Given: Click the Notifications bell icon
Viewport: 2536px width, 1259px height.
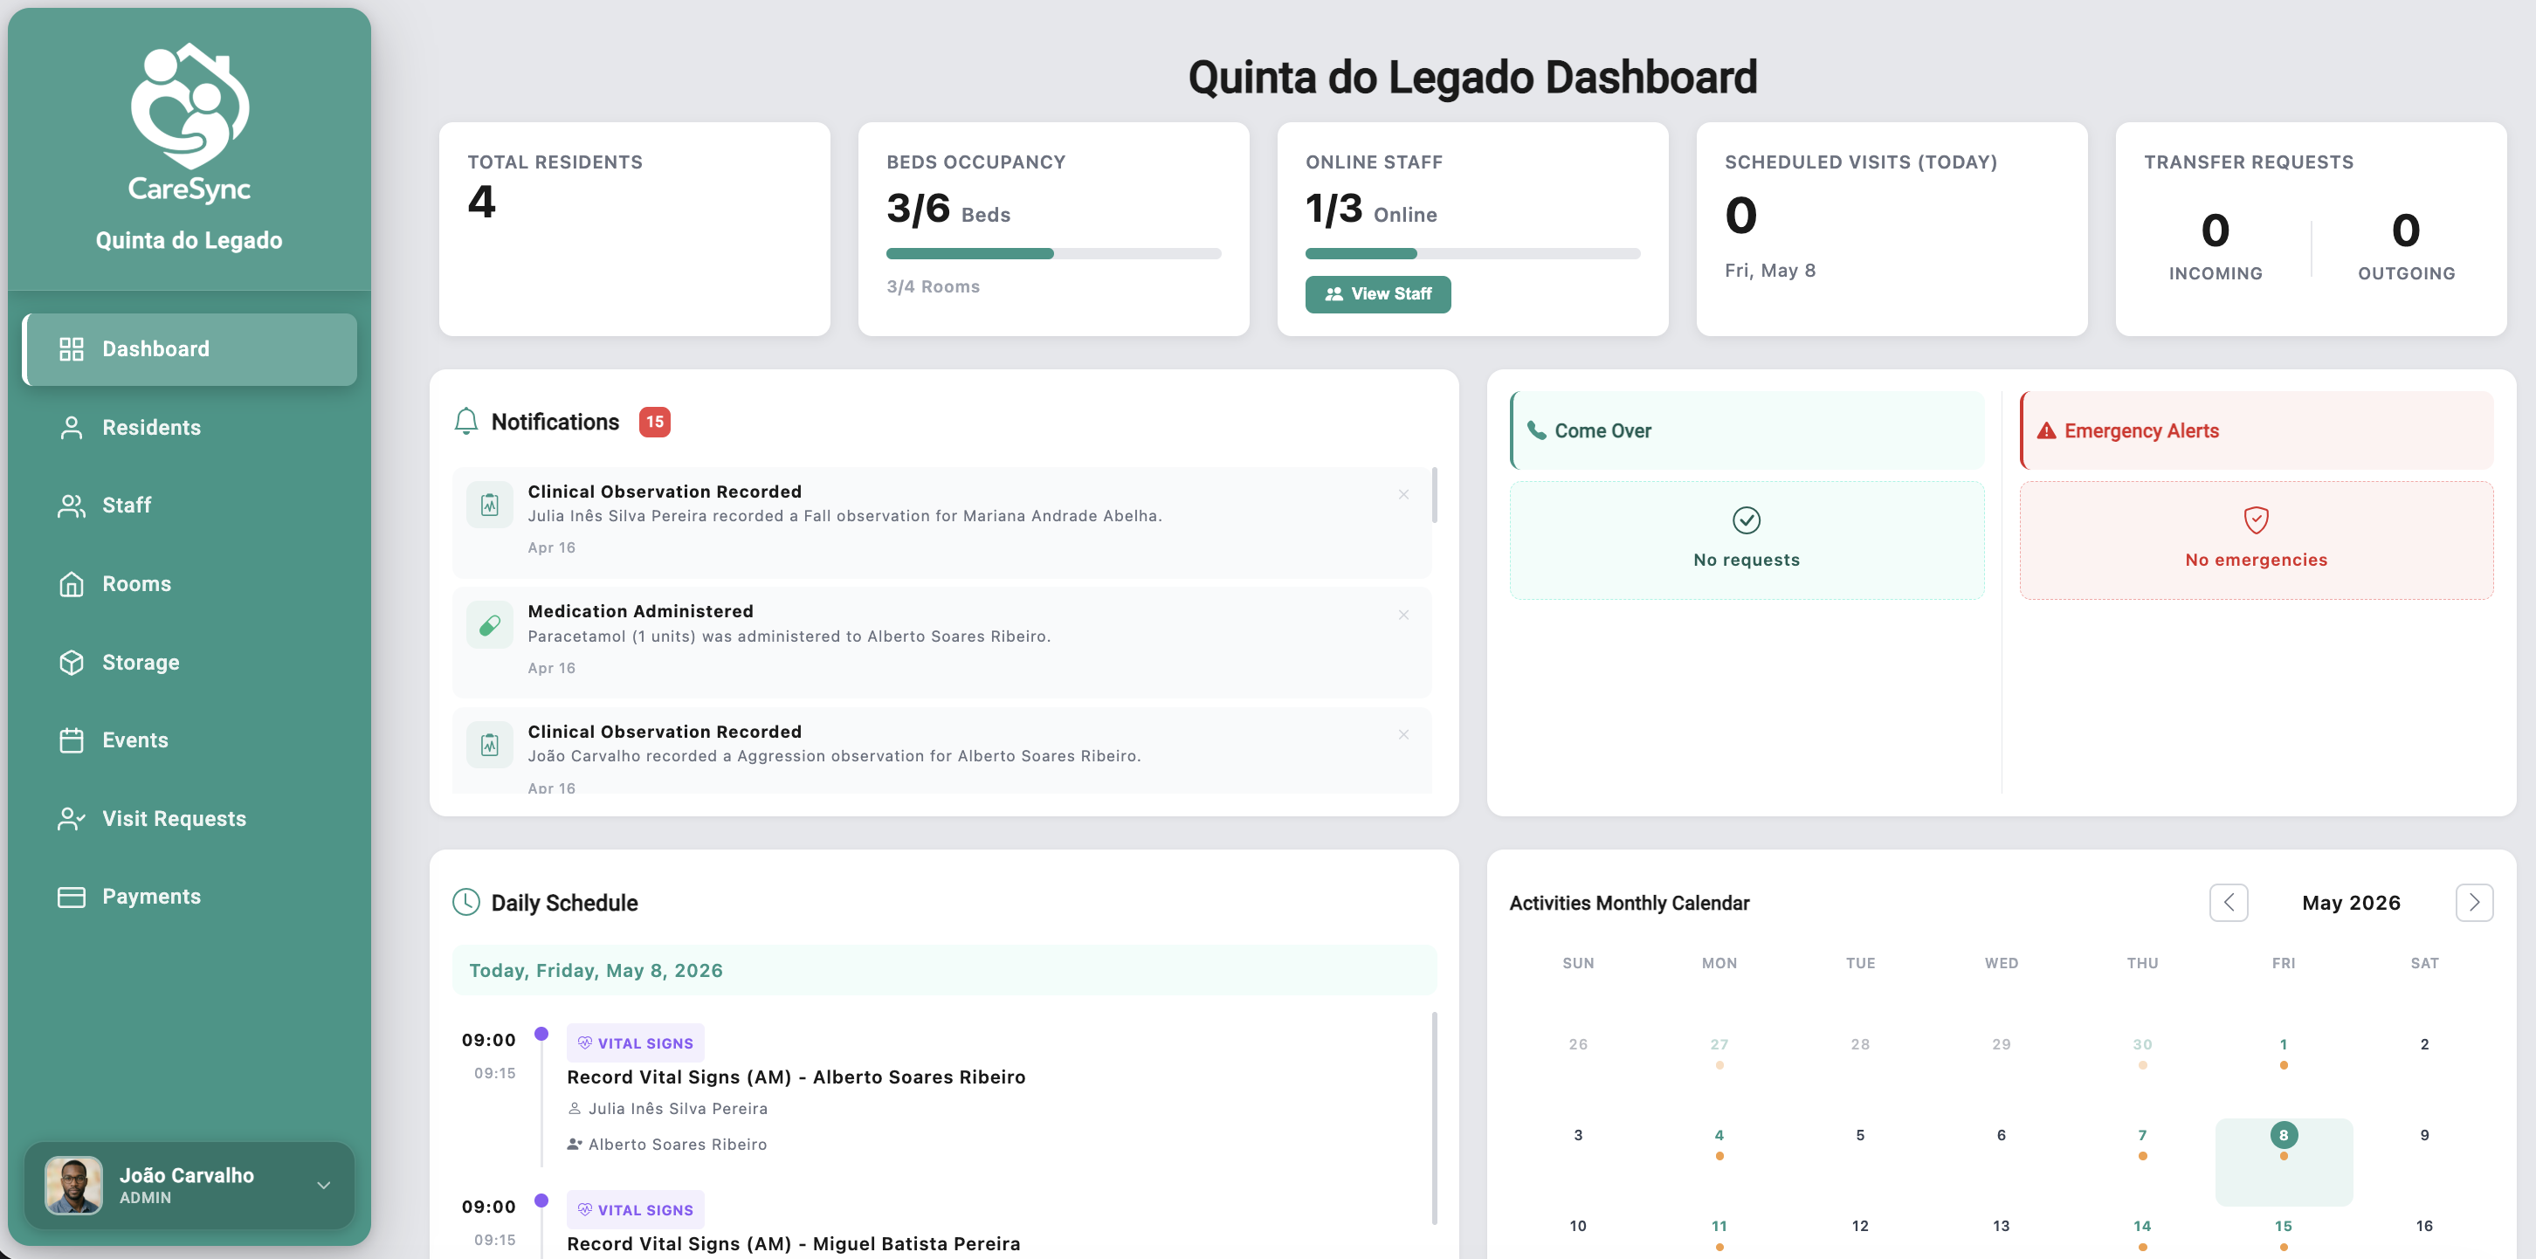Looking at the screenshot, I should tap(465, 422).
